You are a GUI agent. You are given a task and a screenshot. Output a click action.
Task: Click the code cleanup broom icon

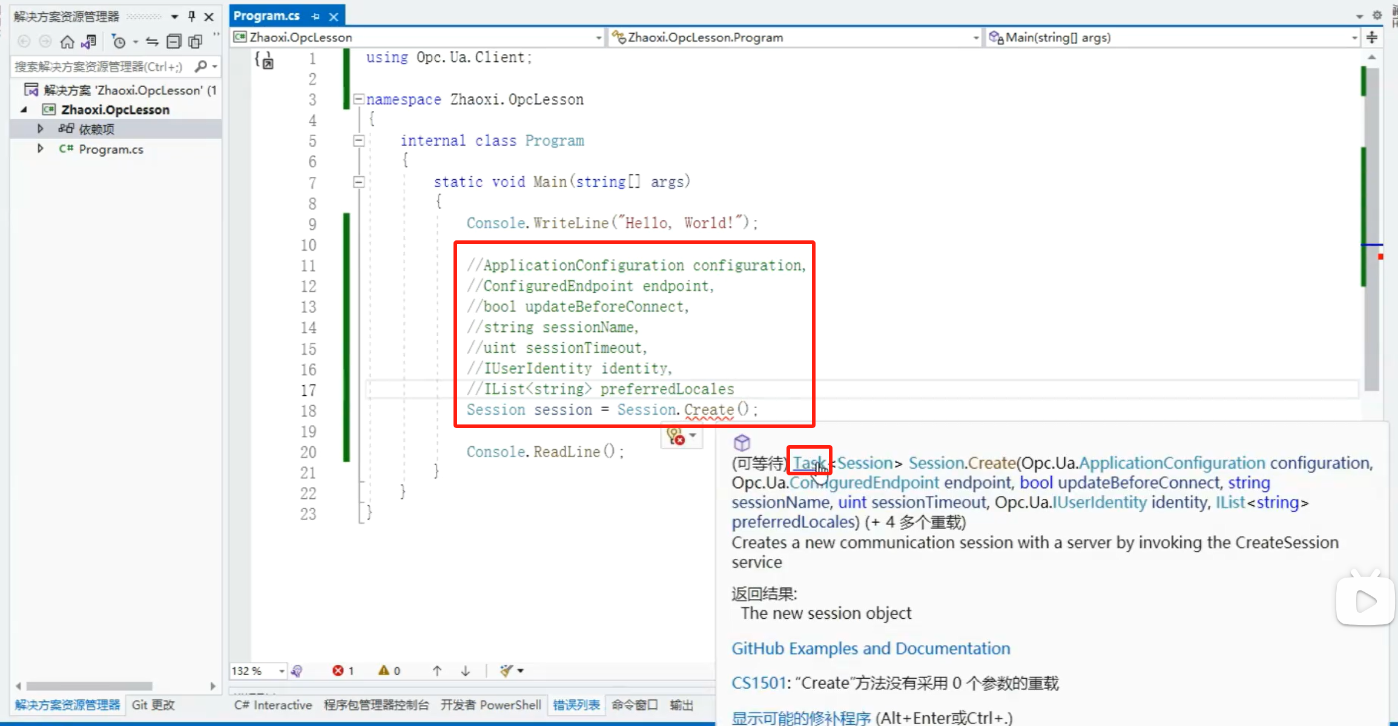[x=506, y=671]
